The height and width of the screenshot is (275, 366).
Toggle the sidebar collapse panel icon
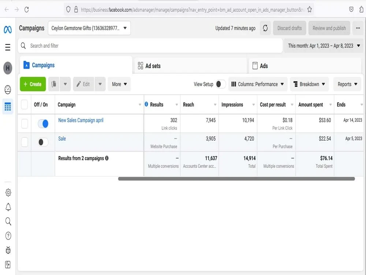click(8, 264)
